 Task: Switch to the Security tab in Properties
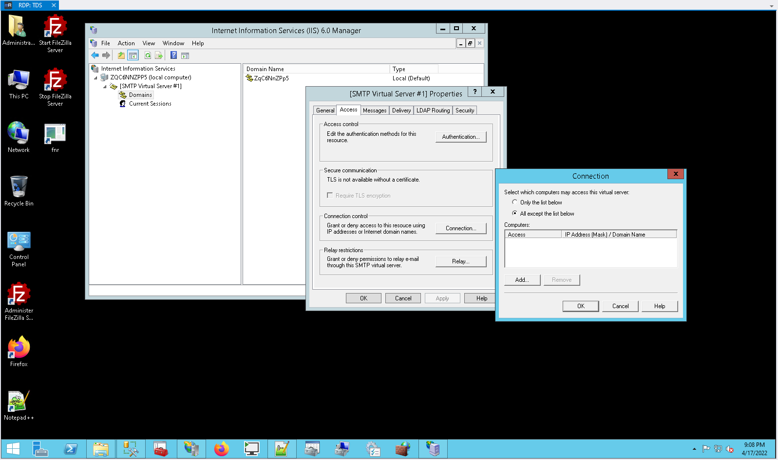tap(465, 110)
